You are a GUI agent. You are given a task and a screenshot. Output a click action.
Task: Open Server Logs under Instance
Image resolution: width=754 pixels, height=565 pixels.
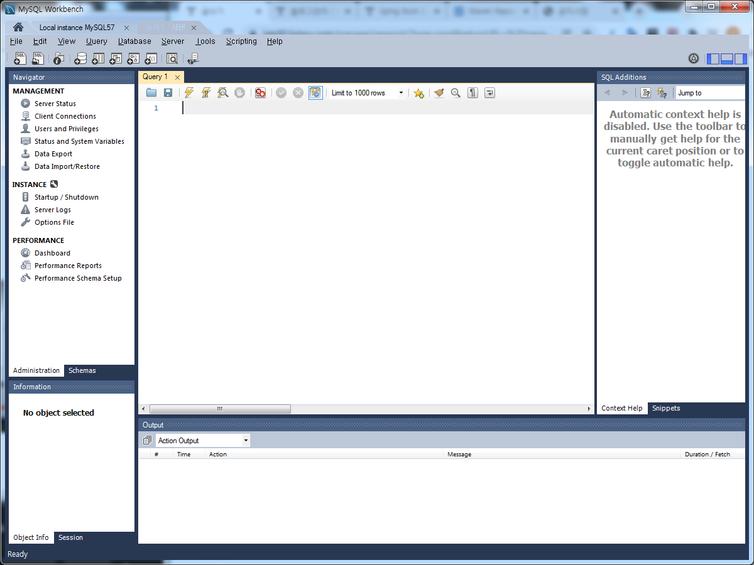53,210
